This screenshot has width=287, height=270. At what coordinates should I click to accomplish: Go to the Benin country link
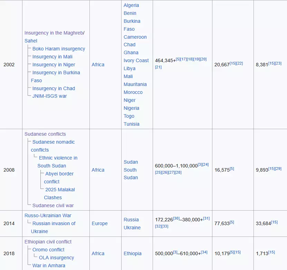130,13
